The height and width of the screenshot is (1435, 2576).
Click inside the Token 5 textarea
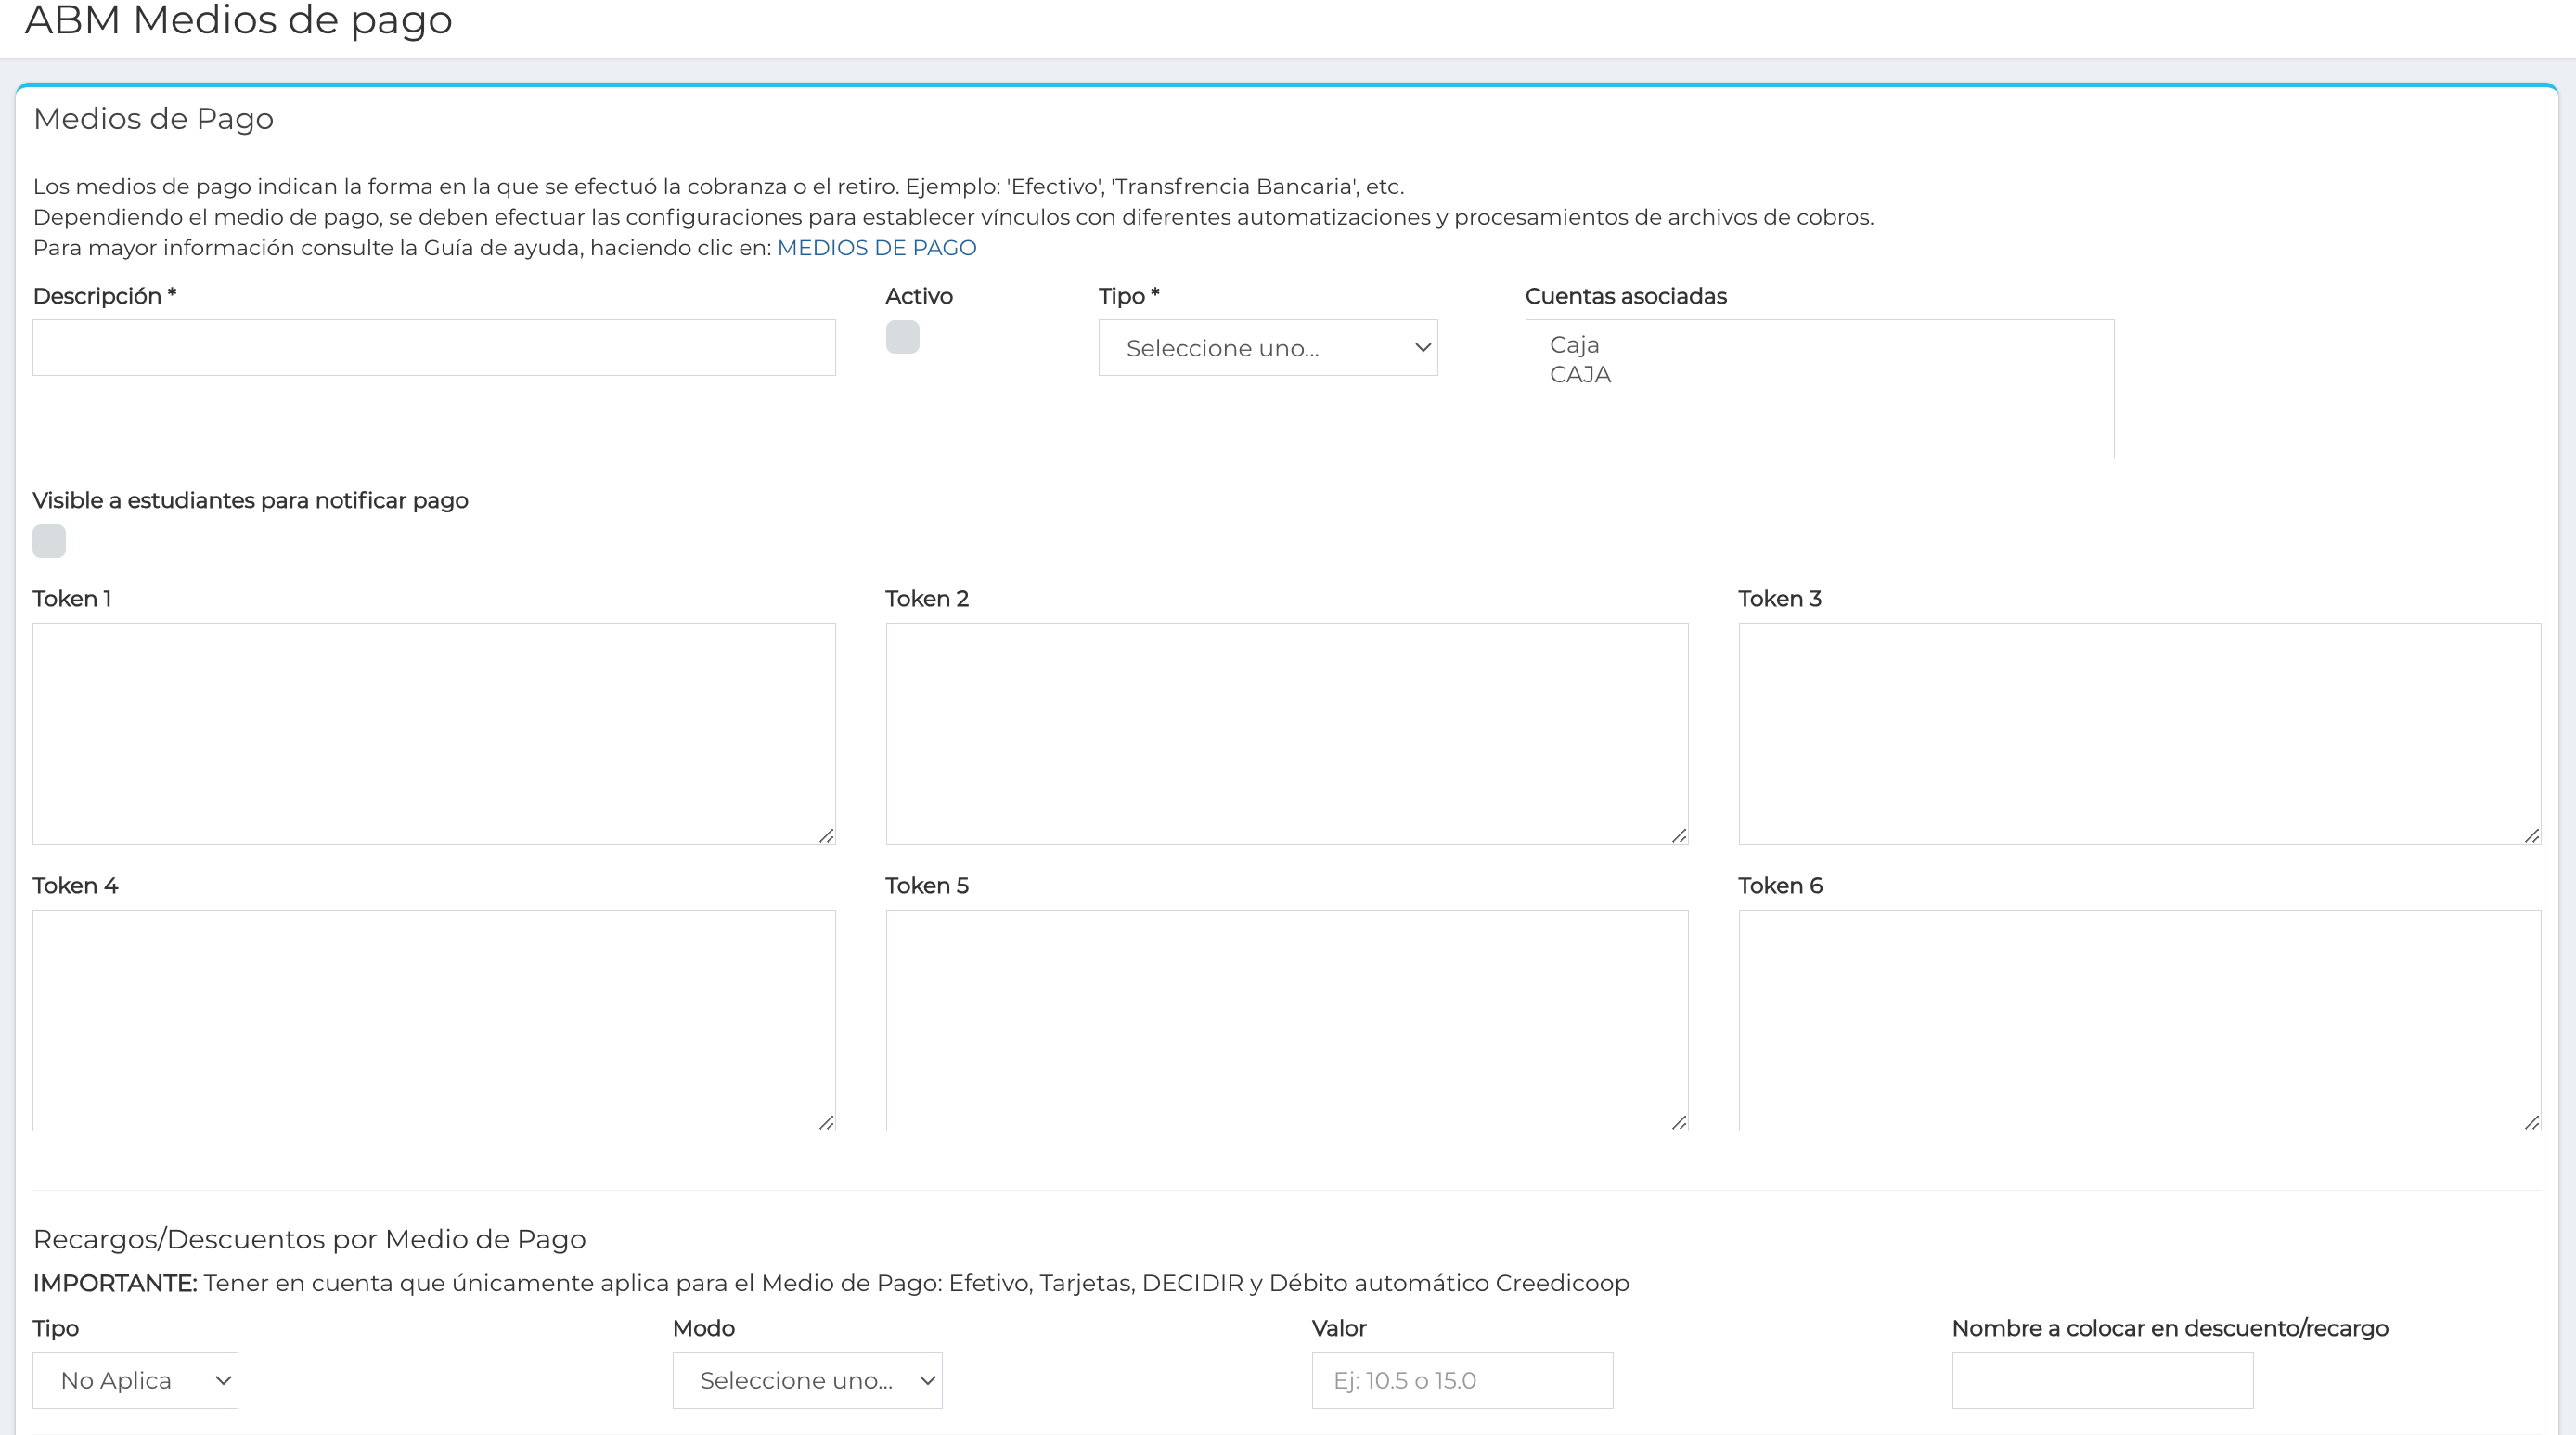(x=1286, y=1020)
